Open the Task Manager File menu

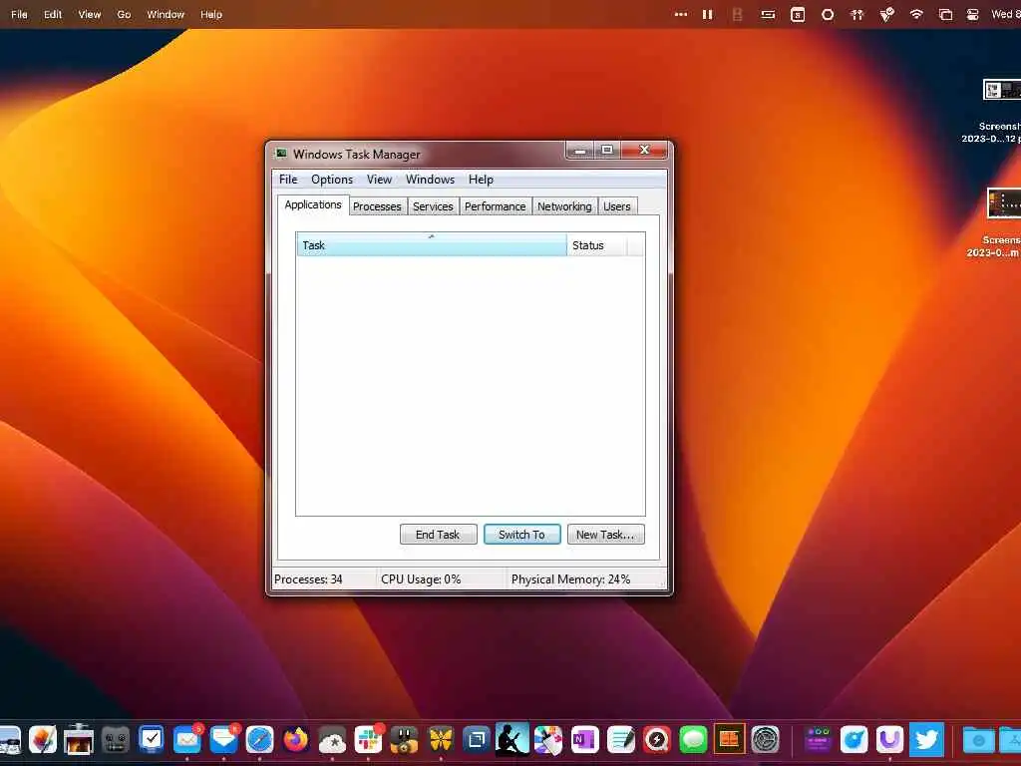tap(288, 180)
